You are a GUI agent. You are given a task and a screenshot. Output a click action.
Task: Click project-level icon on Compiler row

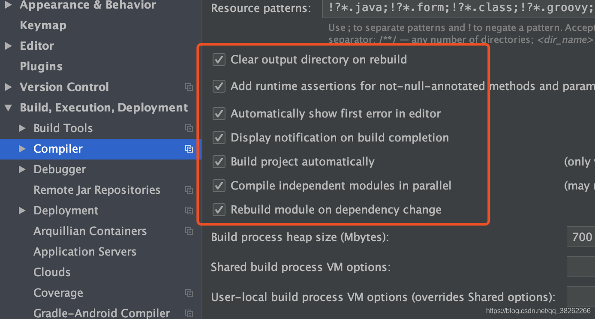coord(189,149)
